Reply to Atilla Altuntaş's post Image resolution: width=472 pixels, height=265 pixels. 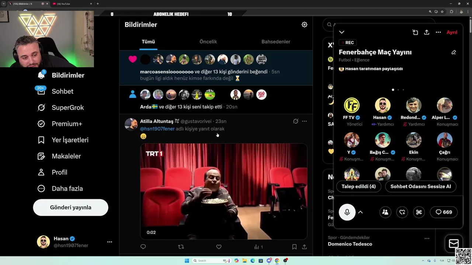[143, 247]
